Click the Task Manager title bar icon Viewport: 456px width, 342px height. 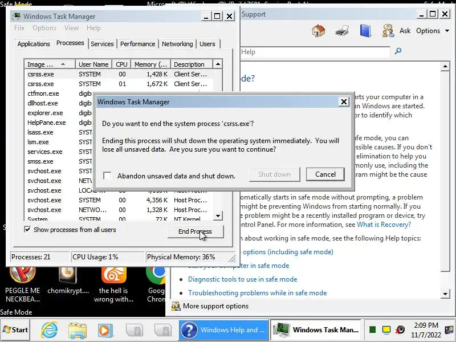click(x=17, y=16)
